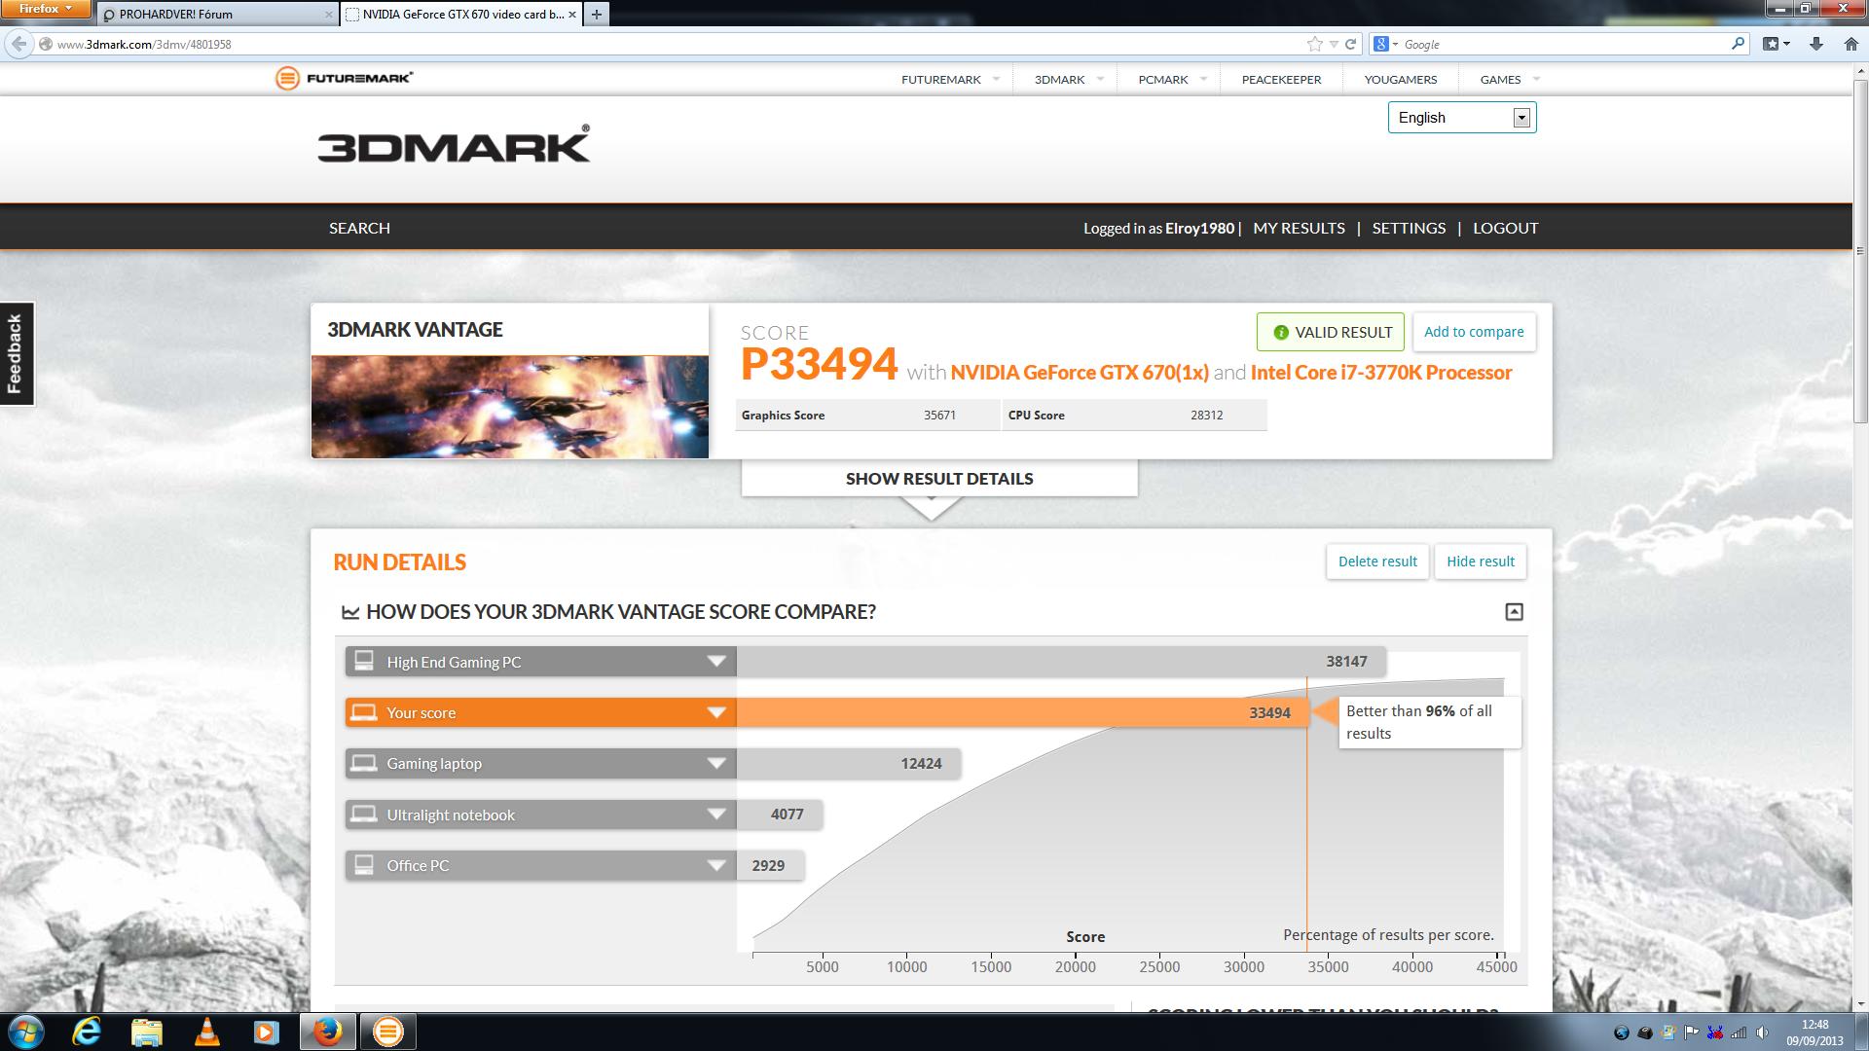
Task: Click Futuremark logo in top navigation
Action: [x=344, y=78]
